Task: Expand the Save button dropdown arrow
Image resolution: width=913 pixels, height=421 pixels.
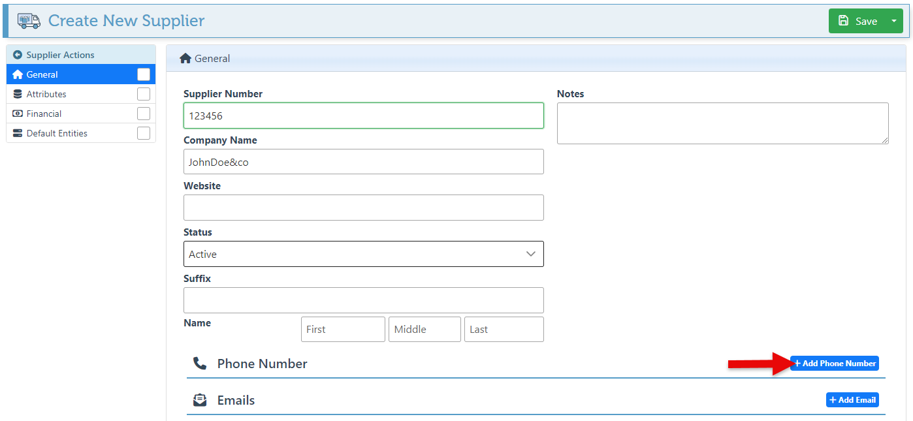Action: [x=894, y=21]
